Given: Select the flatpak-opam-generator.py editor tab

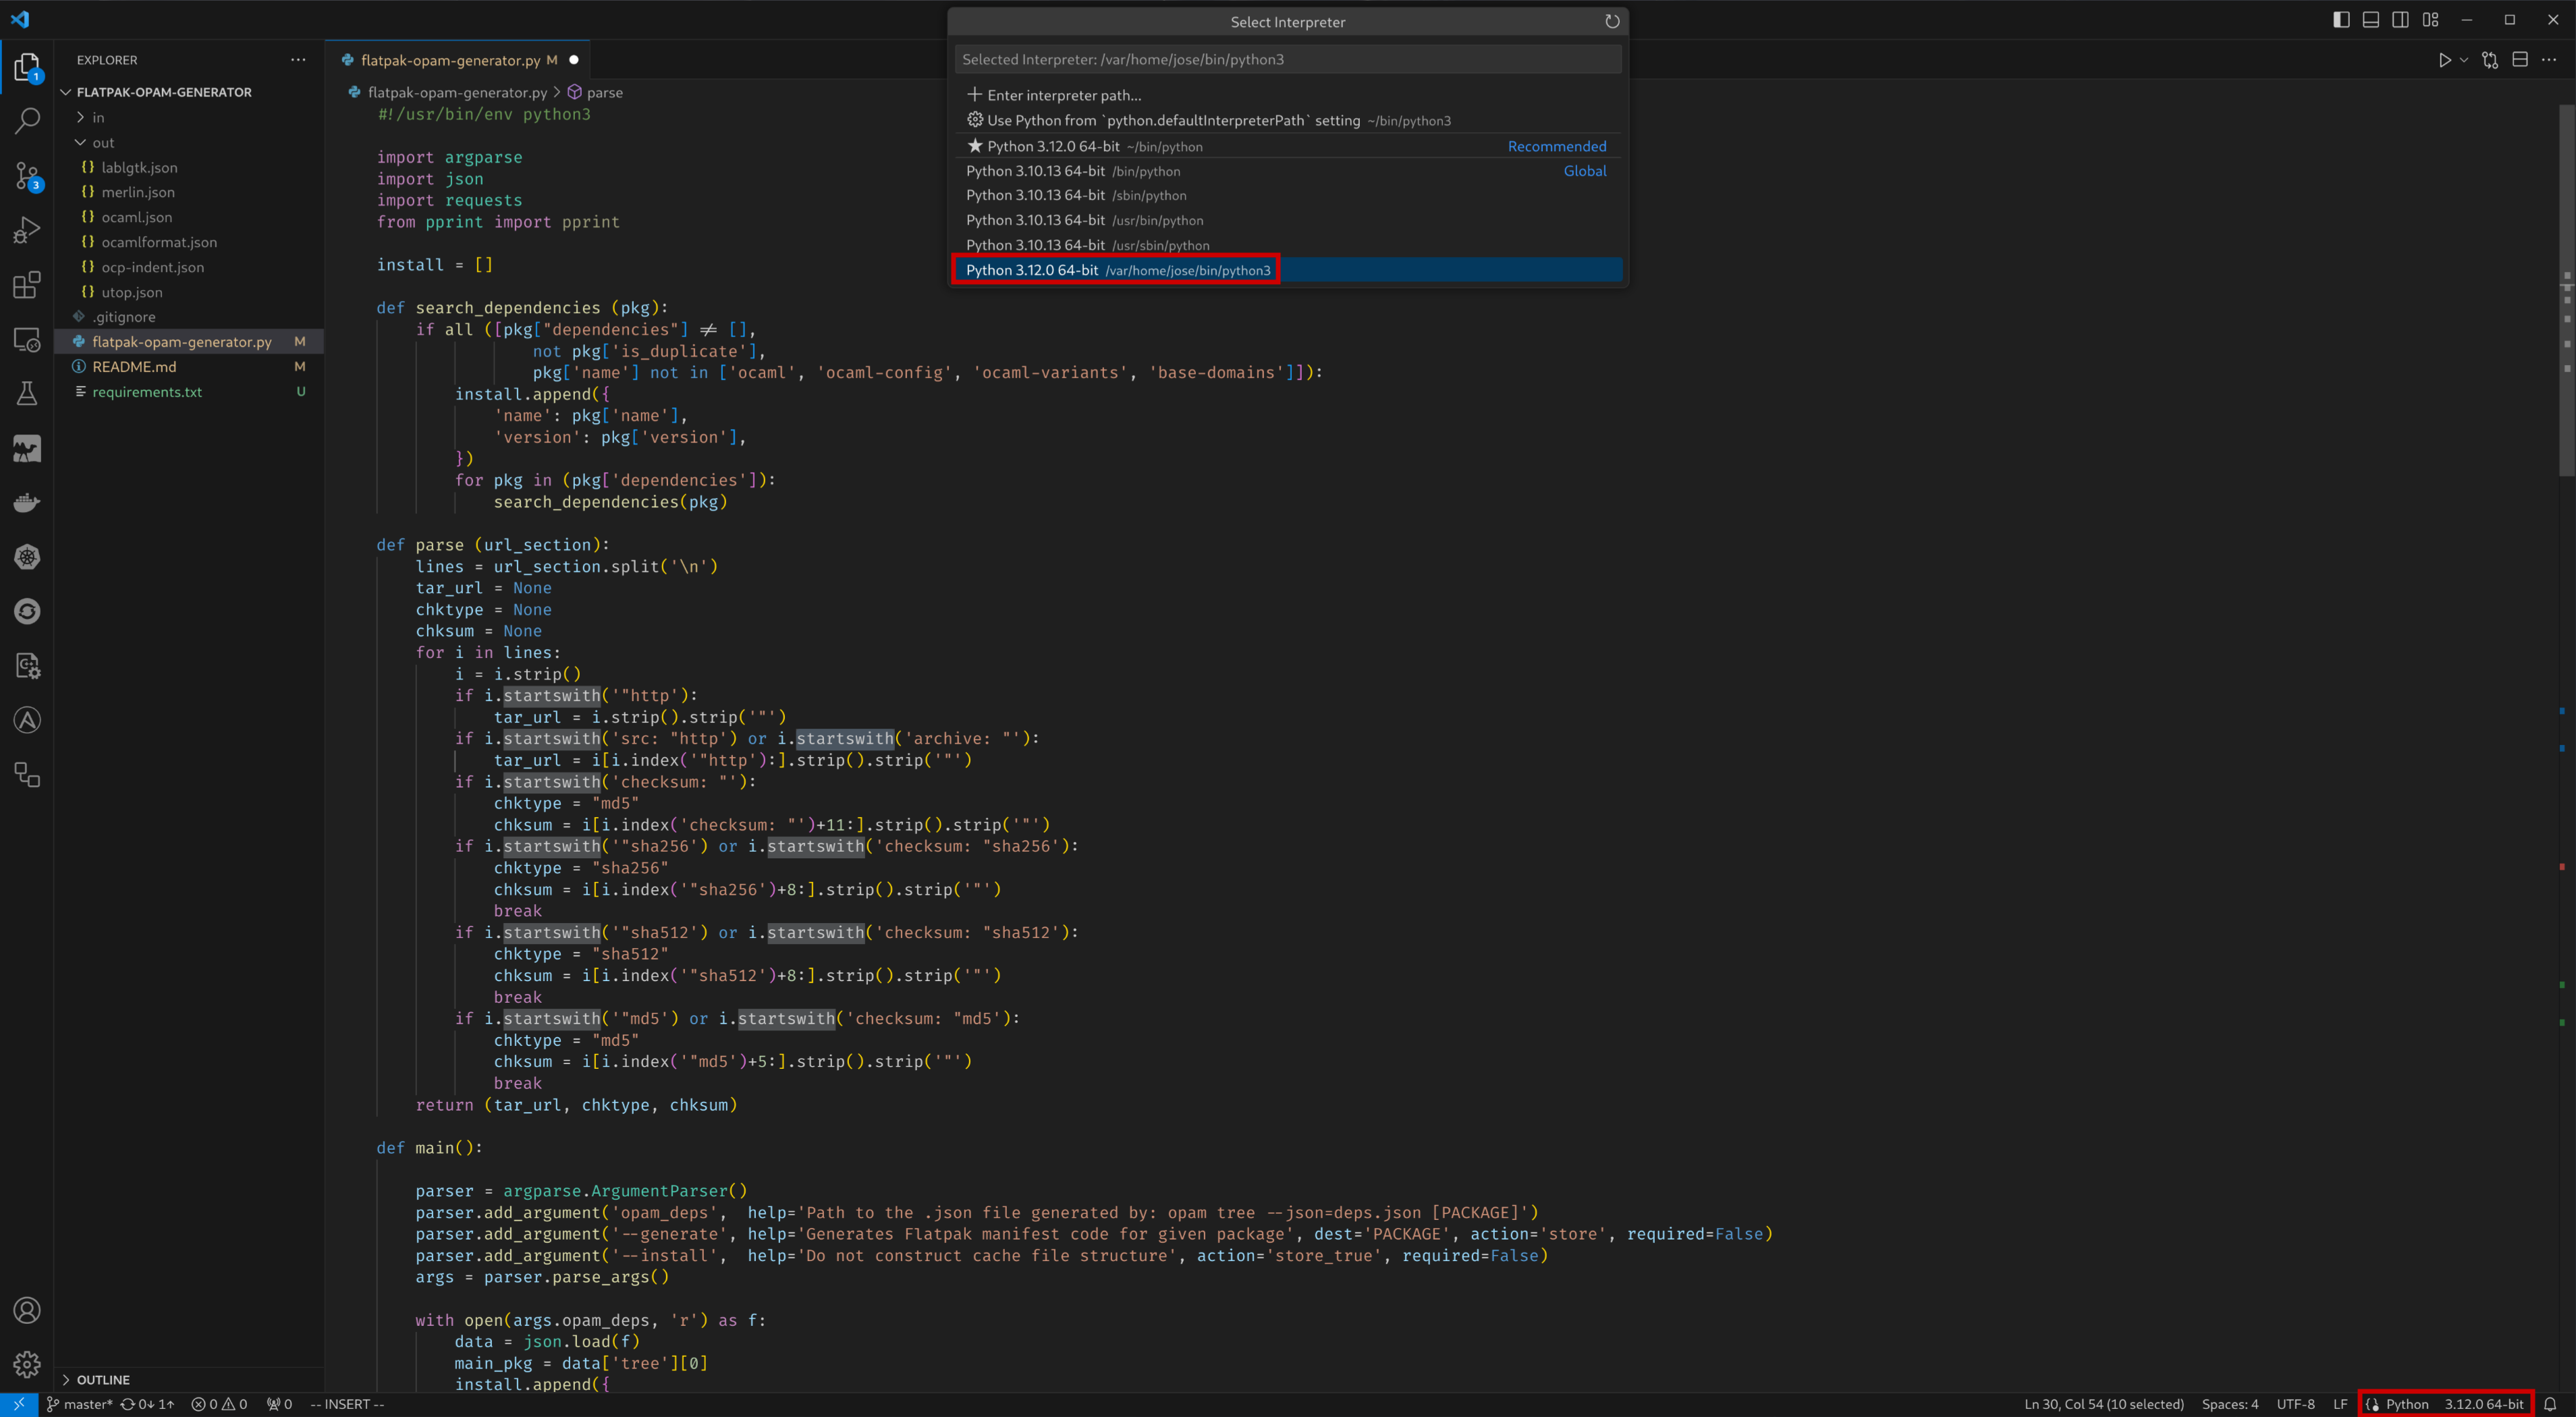Looking at the screenshot, I should [x=450, y=60].
